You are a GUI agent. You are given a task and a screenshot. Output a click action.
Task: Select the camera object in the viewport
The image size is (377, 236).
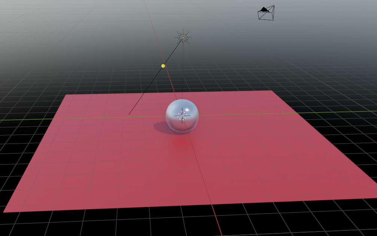[267, 13]
